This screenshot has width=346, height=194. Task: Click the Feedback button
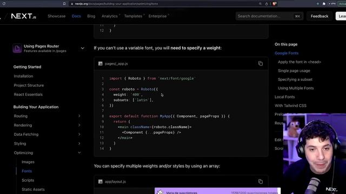tap(320, 16)
